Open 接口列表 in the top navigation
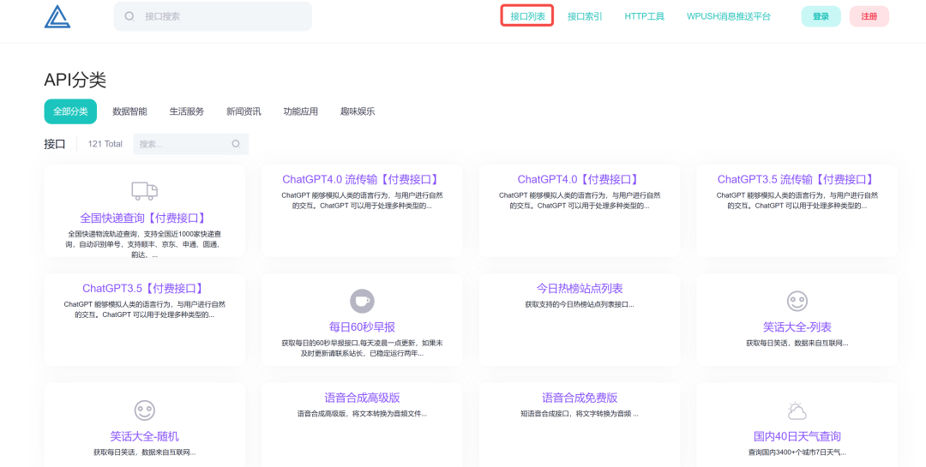This screenshot has width=926, height=467. pos(527,16)
